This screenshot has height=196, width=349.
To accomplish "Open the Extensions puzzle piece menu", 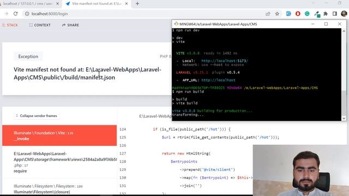I will (326, 14).
